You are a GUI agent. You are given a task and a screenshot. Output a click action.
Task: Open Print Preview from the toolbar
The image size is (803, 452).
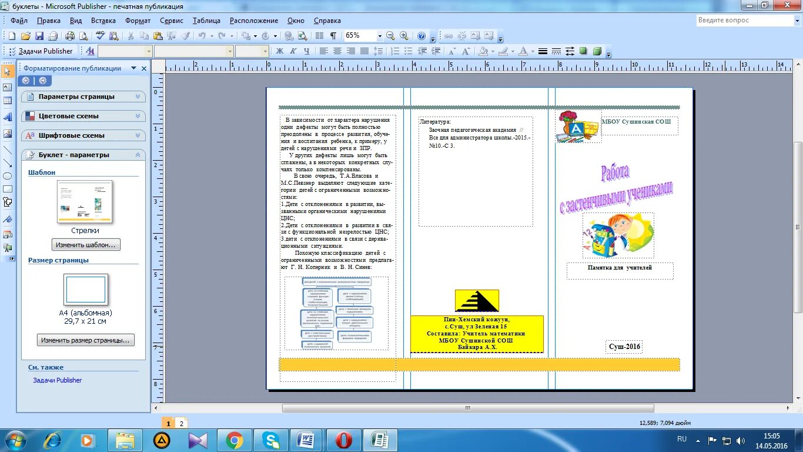[x=83, y=36]
